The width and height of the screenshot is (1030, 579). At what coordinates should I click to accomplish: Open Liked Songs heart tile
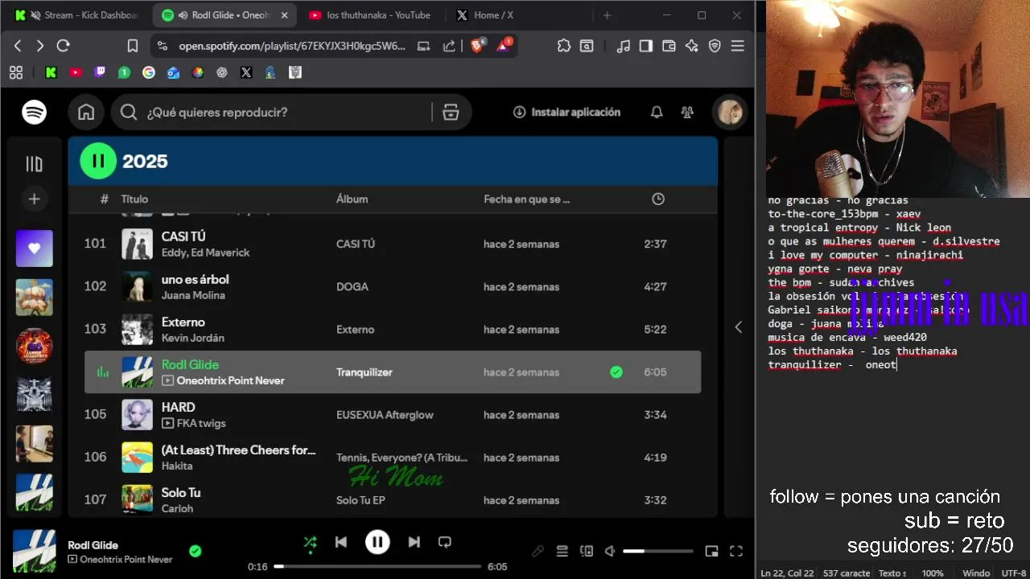[34, 248]
